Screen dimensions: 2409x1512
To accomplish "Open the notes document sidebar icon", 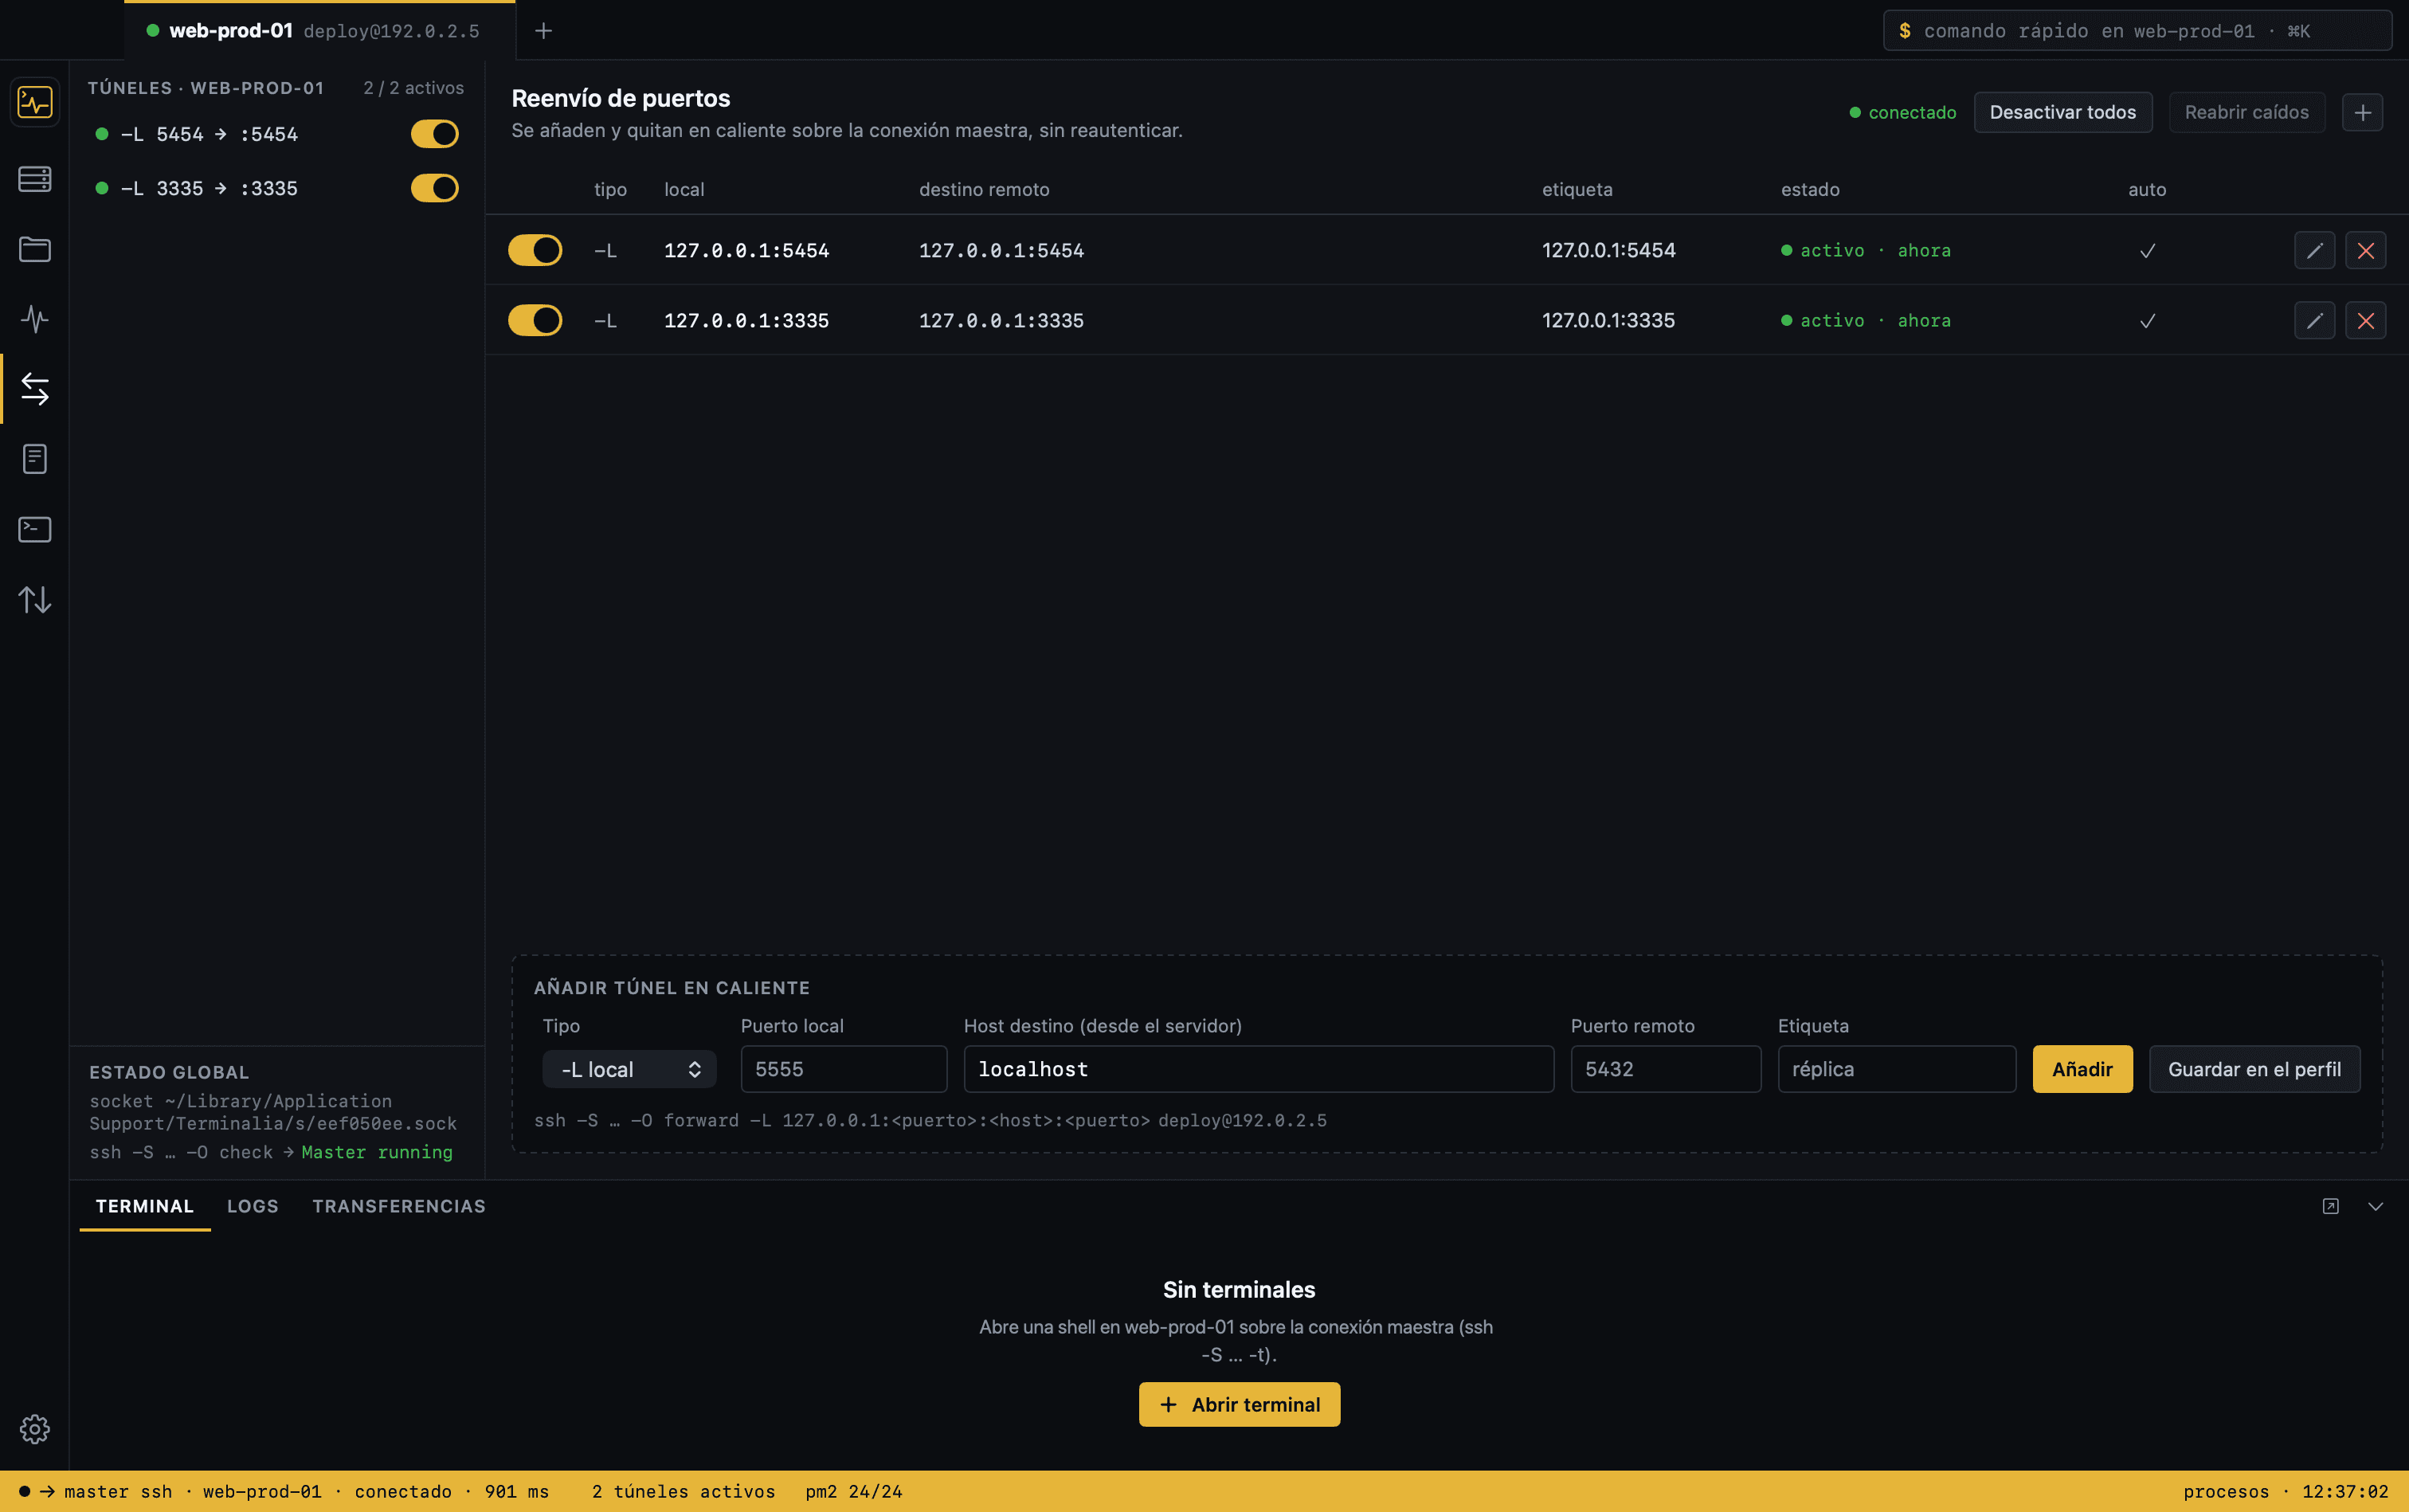I will tap(35, 459).
